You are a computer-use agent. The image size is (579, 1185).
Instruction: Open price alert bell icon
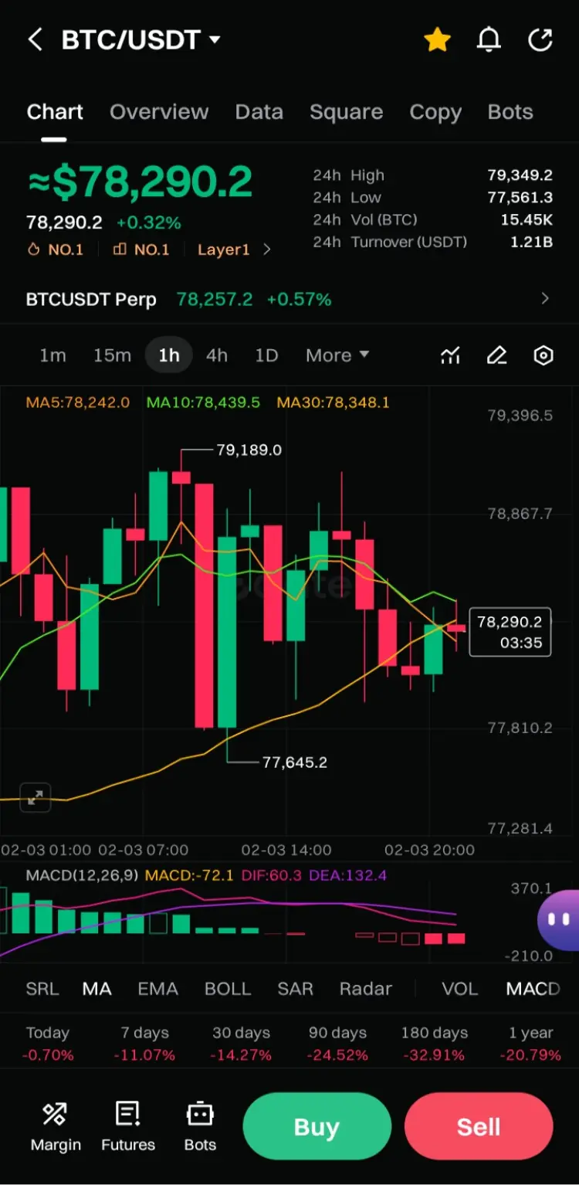coord(489,39)
